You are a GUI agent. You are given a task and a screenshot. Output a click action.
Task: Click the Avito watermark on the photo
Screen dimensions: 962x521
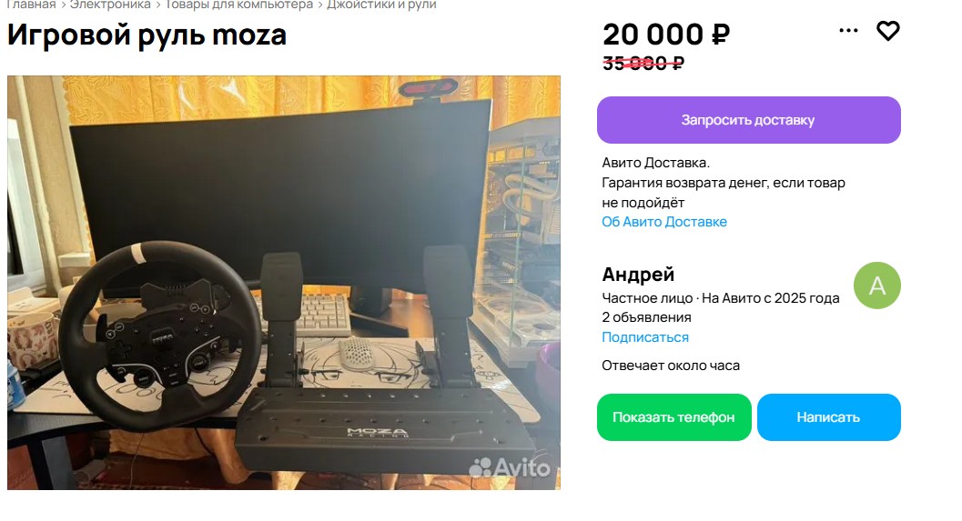pyautogui.click(x=510, y=467)
